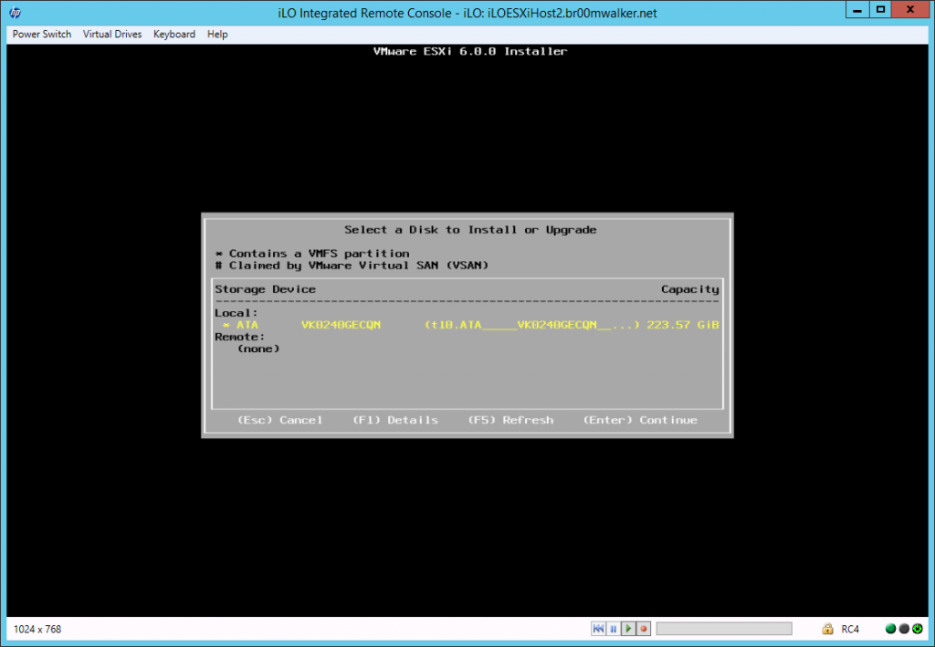935x647 pixels.
Task: Click the Capacity column header
Action: point(690,289)
